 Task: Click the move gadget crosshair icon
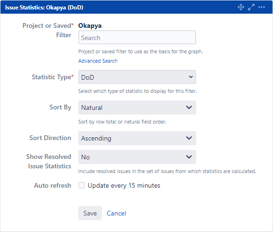pyautogui.click(x=241, y=7)
